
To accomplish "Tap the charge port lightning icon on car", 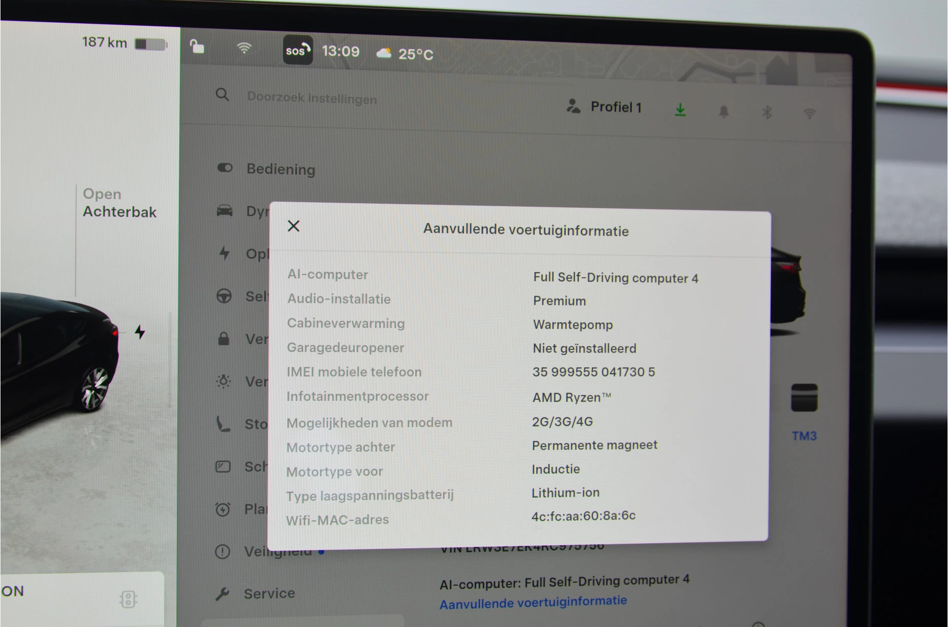I will [x=140, y=332].
